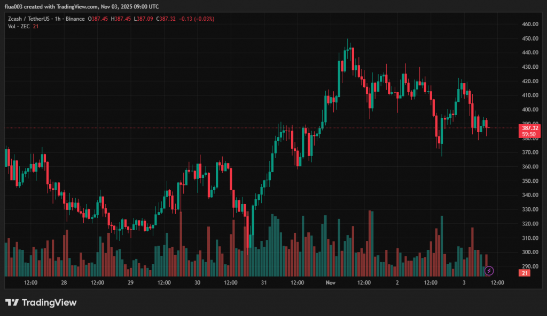The image size is (547, 316).
Task: Click the purple lightning bolt icon
Action: click(x=489, y=271)
